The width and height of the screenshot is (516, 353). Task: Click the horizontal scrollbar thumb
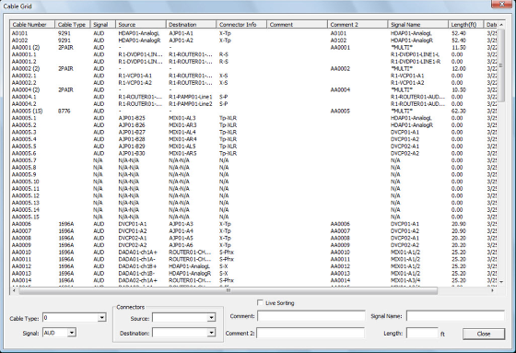(x=229, y=290)
